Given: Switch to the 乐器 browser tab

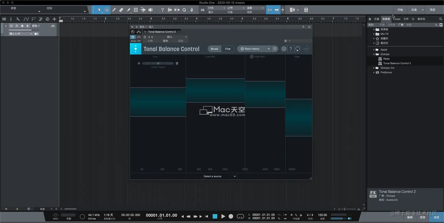Looking at the screenshot, I should tap(376, 19).
